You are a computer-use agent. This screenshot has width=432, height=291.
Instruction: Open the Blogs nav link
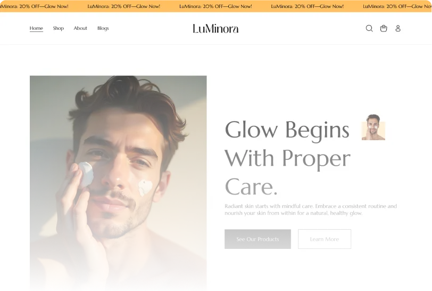pyautogui.click(x=103, y=28)
